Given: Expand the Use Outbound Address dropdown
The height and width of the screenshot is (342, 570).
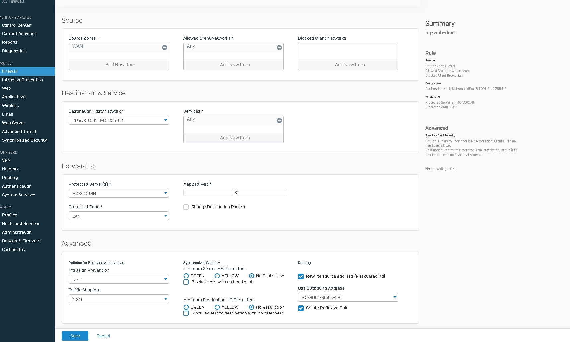Looking at the screenshot, I should 348,297.
